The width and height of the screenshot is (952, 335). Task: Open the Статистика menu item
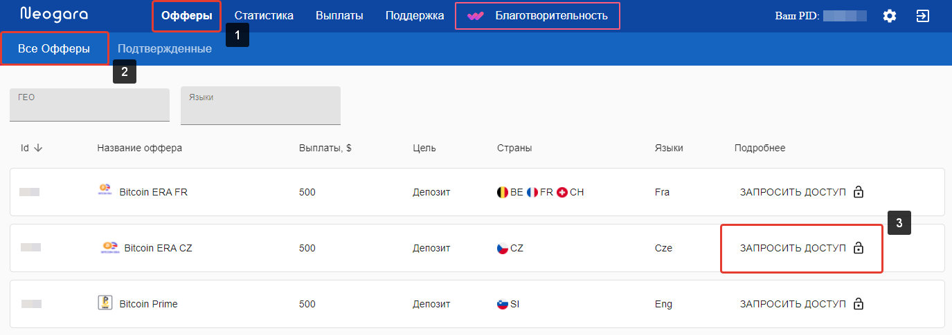pos(264,16)
